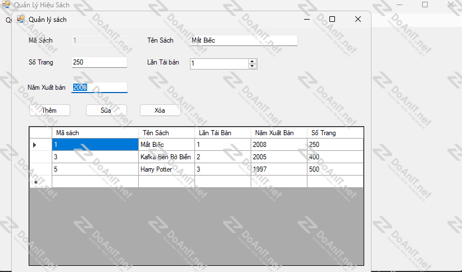
Task: Click the Số Trang column header
Action: [334, 133]
